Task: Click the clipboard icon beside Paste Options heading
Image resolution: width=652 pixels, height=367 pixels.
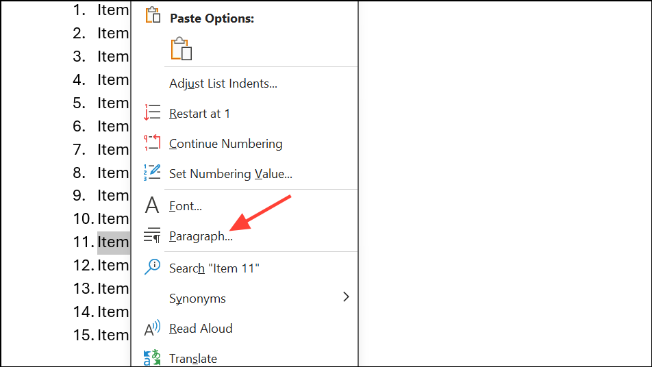Action: click(x=153, y=16)
